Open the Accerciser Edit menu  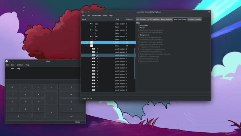tap(88, 16)
